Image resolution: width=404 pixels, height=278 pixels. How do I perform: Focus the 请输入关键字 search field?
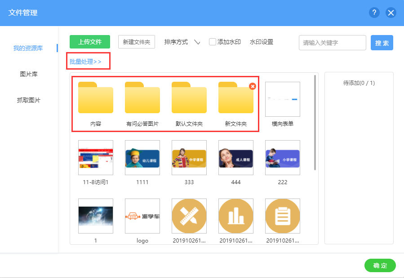[333, 43]
